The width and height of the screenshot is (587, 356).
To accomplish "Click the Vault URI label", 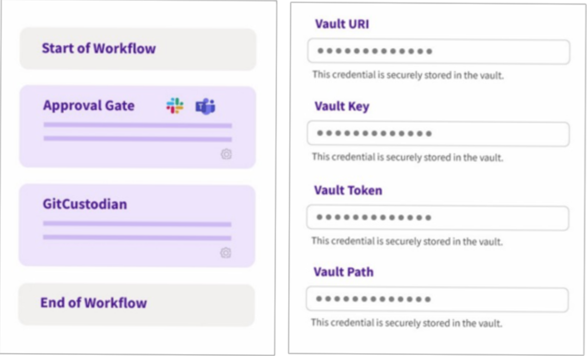I will click(x=342, y=24).
